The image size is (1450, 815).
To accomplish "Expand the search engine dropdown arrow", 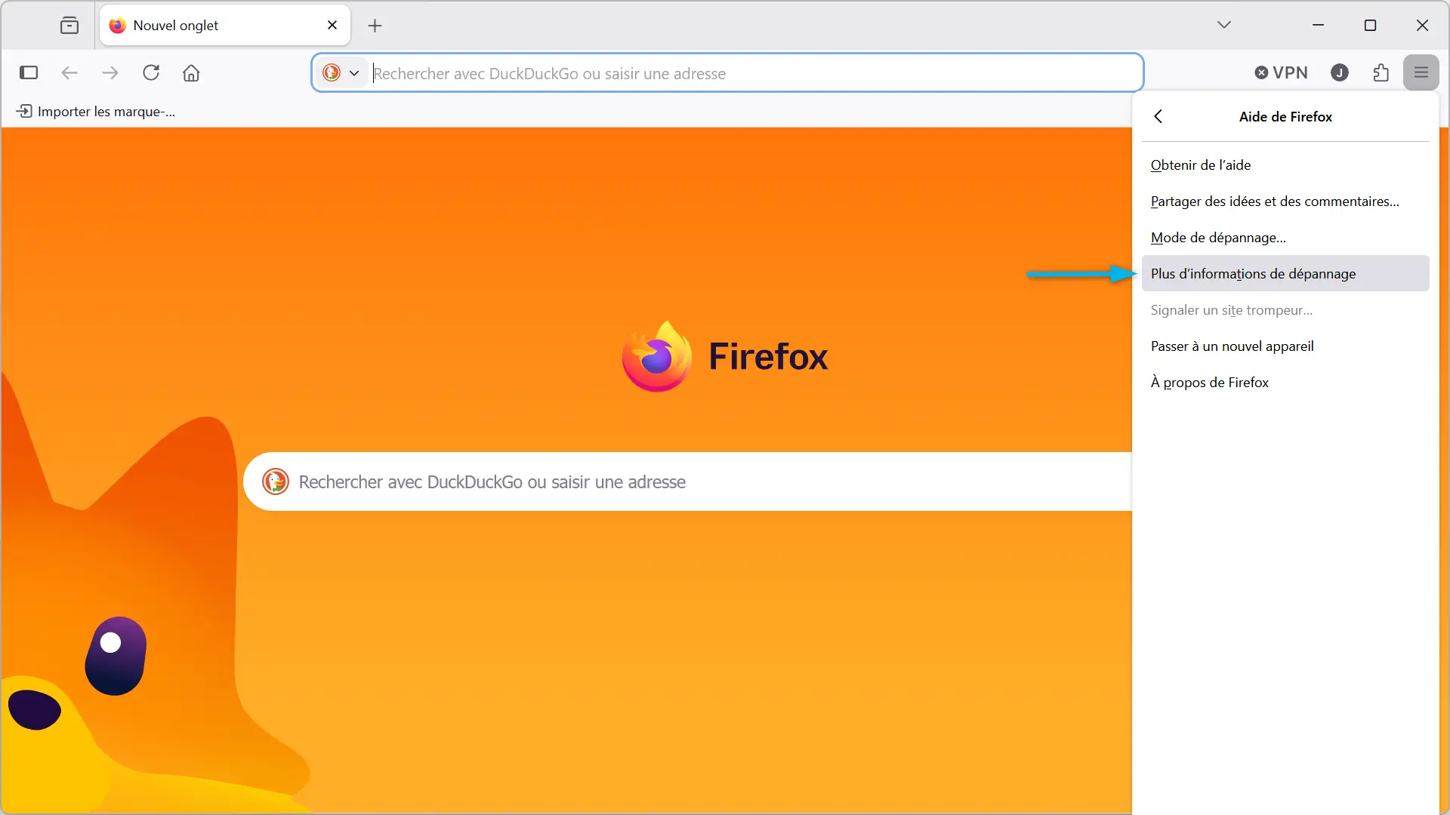I will pos(354,73).
